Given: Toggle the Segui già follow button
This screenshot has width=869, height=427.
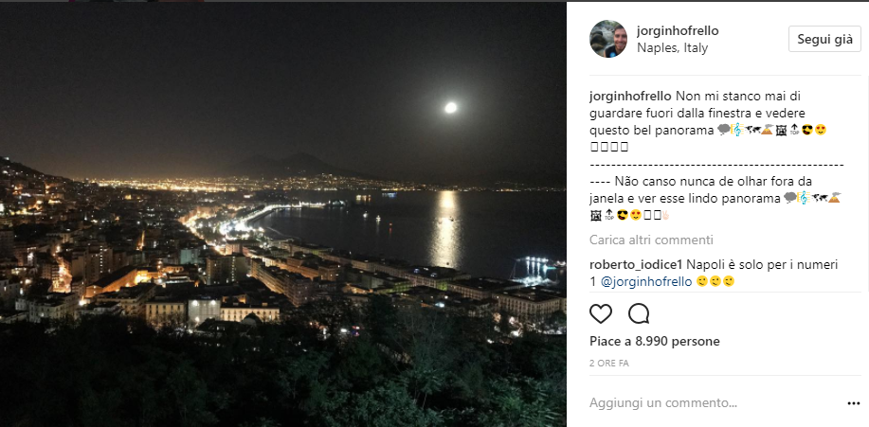Looking at the screenshot, I should coord(824,39).
